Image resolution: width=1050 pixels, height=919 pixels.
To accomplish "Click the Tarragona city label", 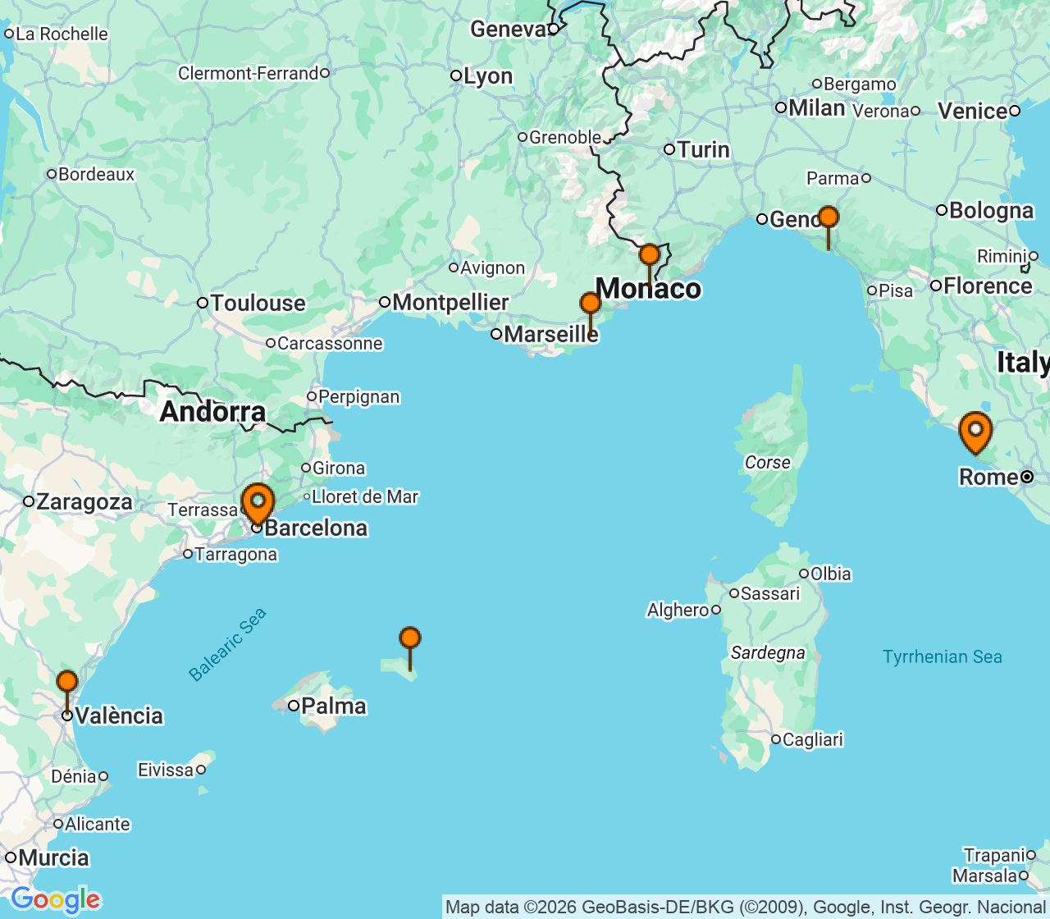I will click(x=236, y=555).
